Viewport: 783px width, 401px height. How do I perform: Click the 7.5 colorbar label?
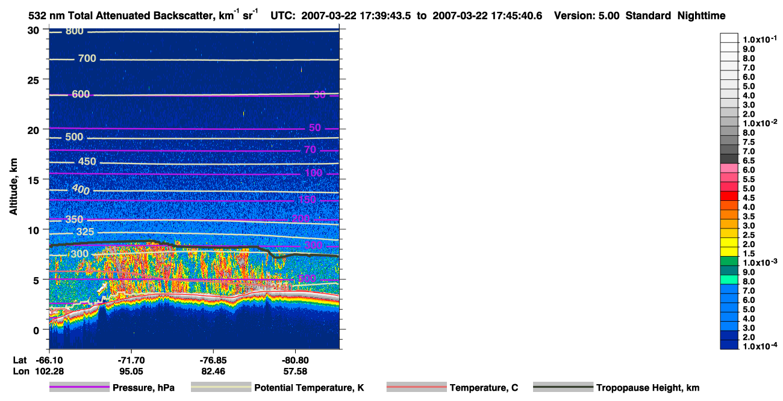749,141
